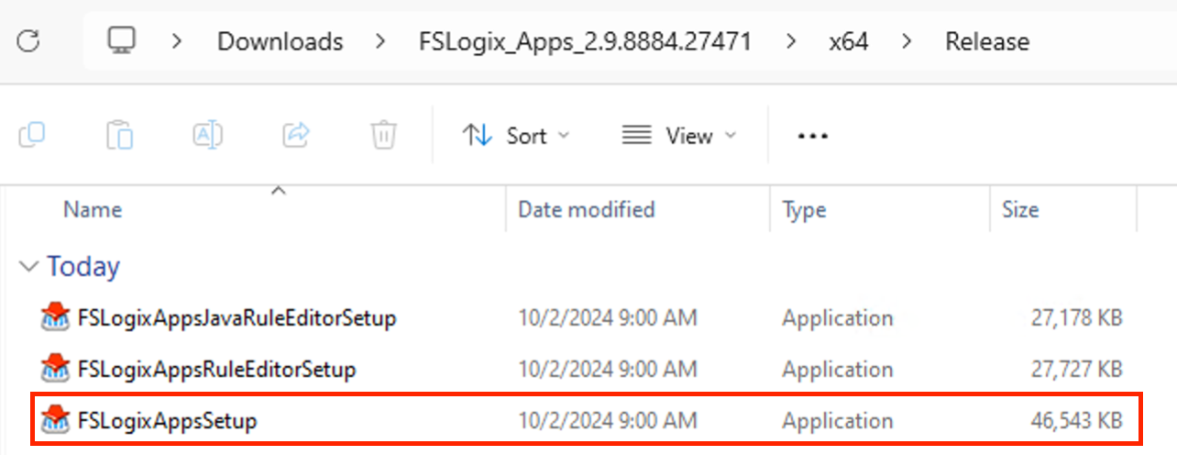Sort by the Date modified column header
The image size is (1177, 455).
click(x=587, y=210)
